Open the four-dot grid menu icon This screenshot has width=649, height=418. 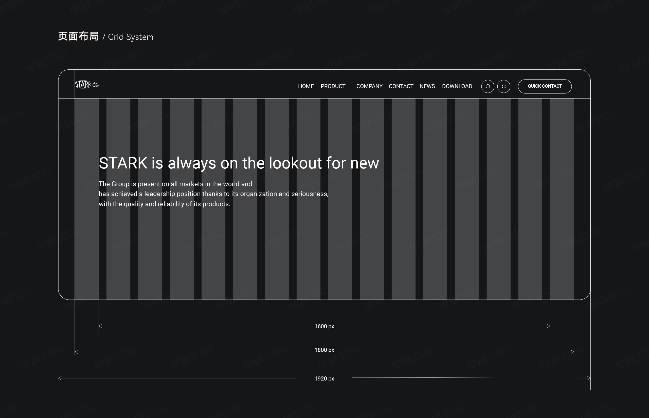(504, 87)
